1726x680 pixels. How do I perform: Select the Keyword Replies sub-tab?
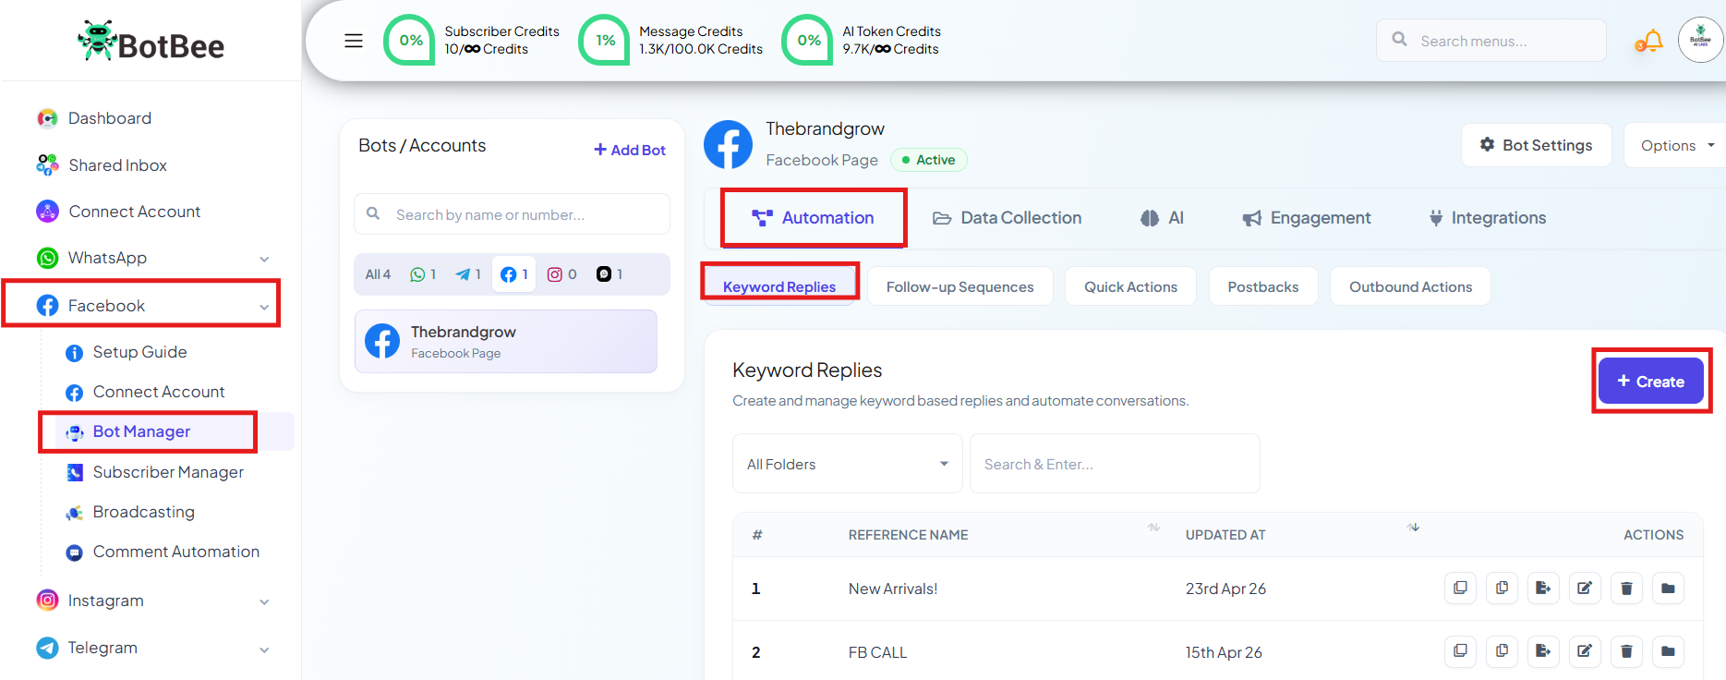(x=779, y=286)
